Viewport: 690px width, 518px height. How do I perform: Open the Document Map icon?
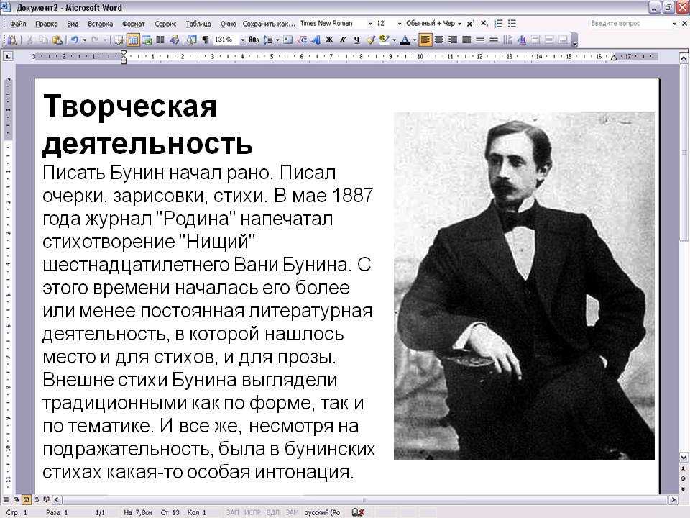click(x=191, y=40)
